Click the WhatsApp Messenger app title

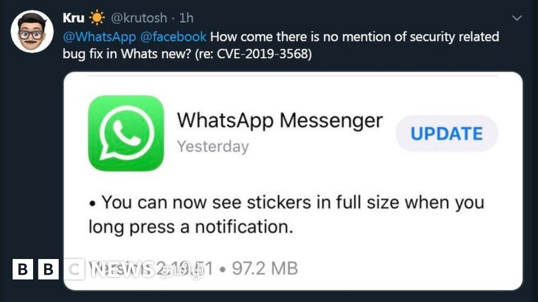click(280, 121)
